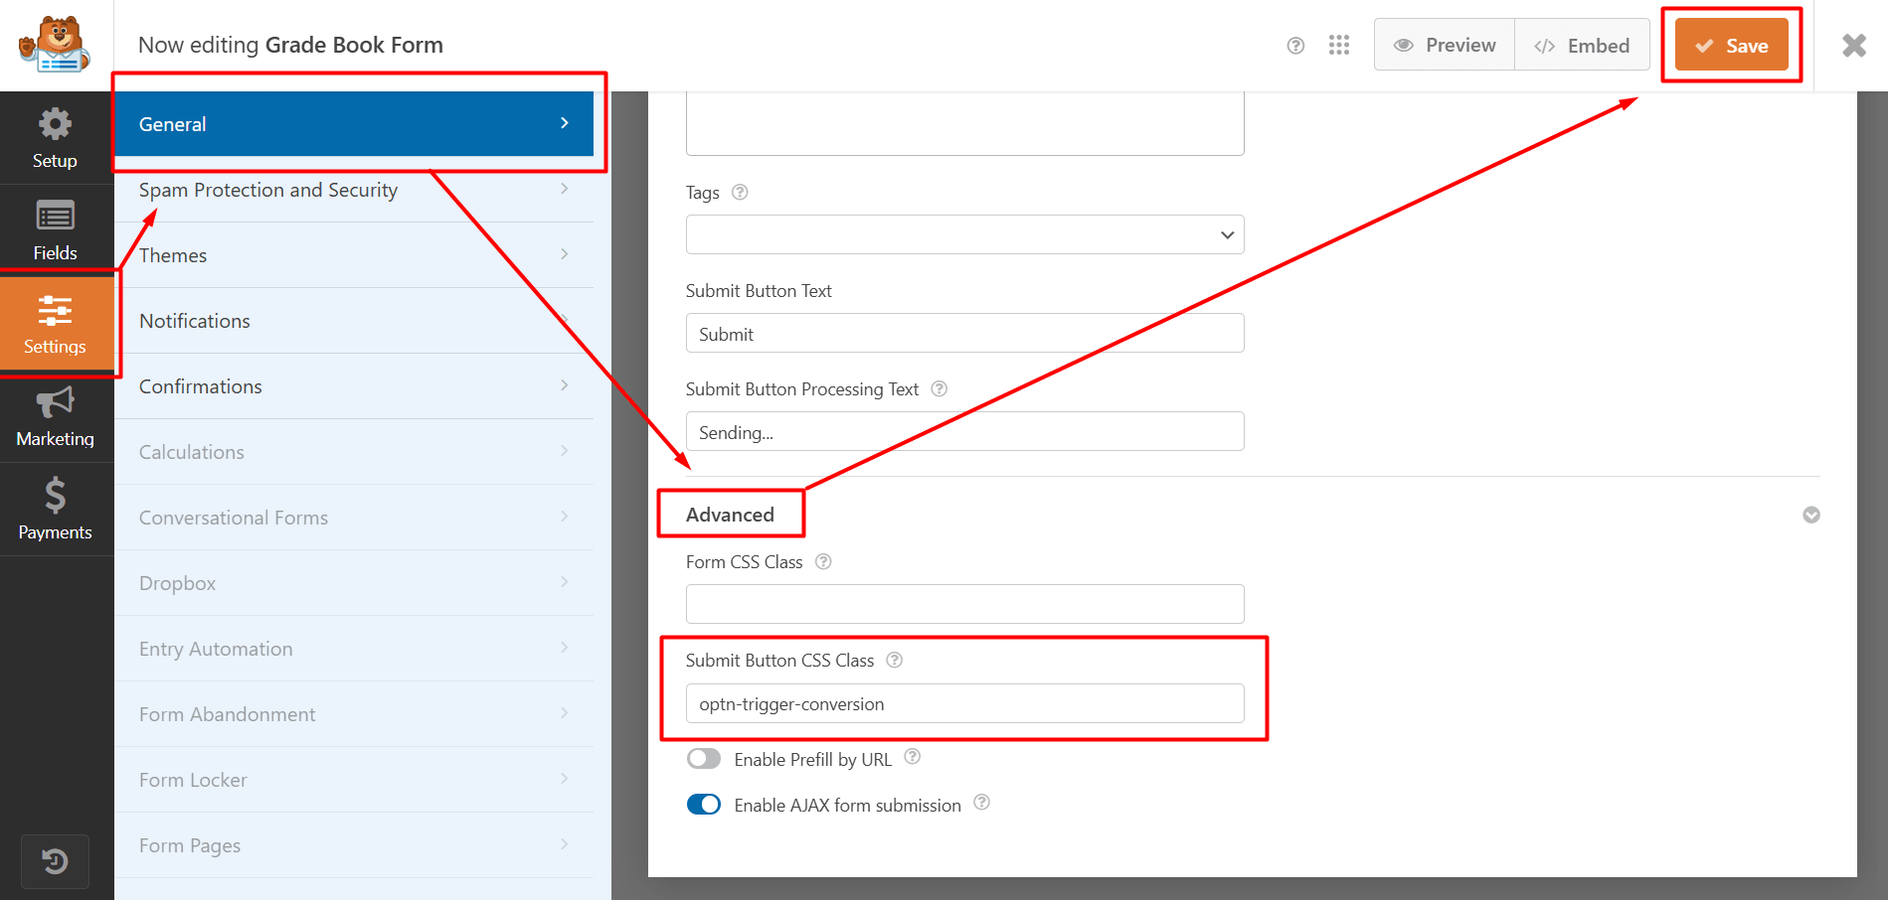Open the Fields panel
The width and height of the screenshot is (1888, 900).
[56, 230]
